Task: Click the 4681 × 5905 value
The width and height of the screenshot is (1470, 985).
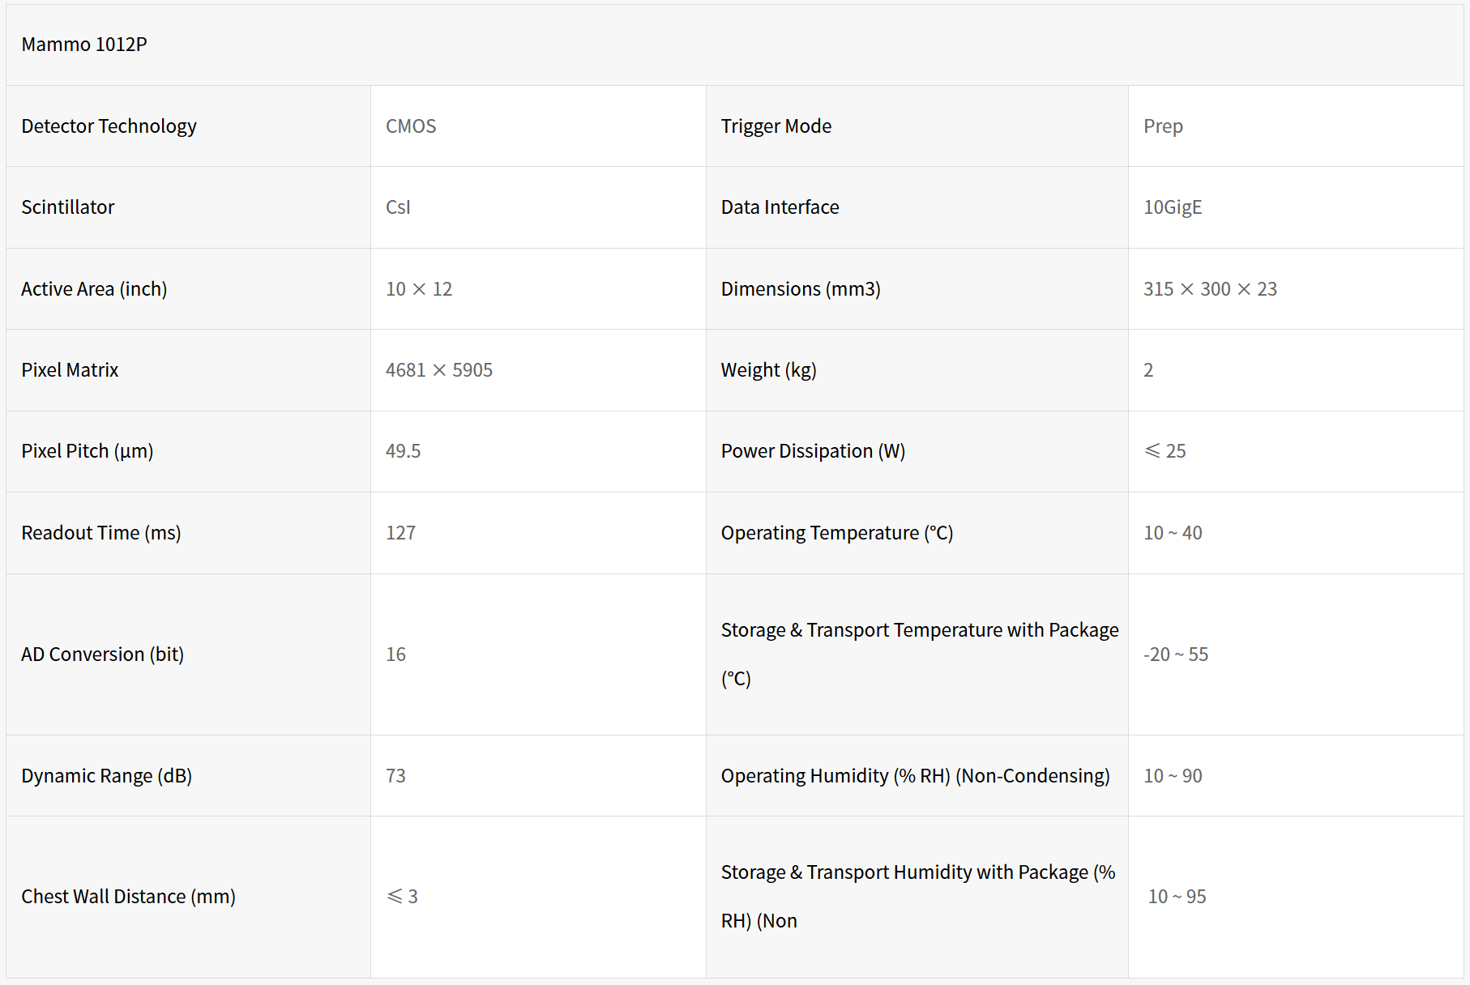Action: pyautogui.click(x=438, y=370)
